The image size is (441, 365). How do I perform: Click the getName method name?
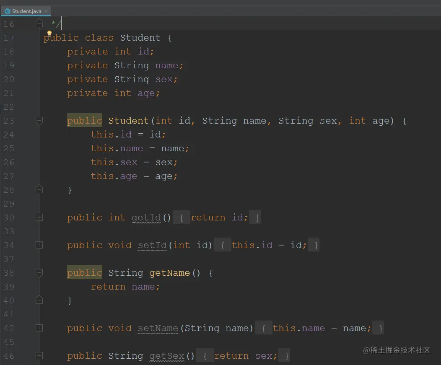(170, 273)
